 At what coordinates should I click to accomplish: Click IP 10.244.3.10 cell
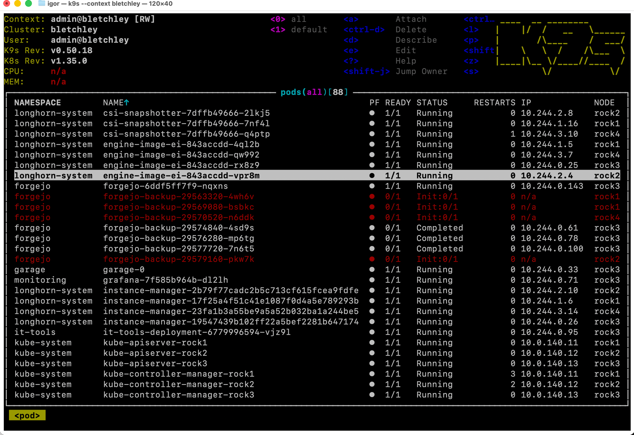tap(549, 134)
